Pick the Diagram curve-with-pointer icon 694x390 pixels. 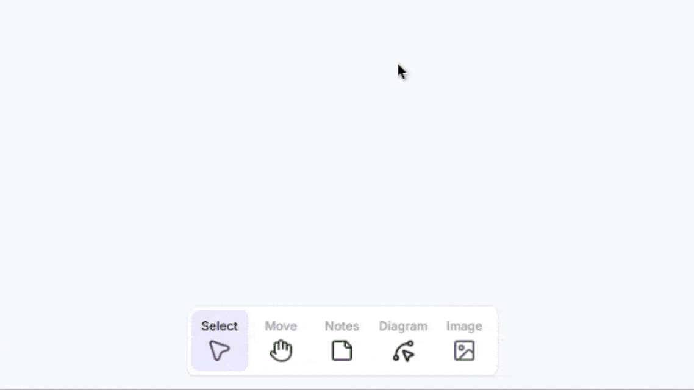(403, 350)
